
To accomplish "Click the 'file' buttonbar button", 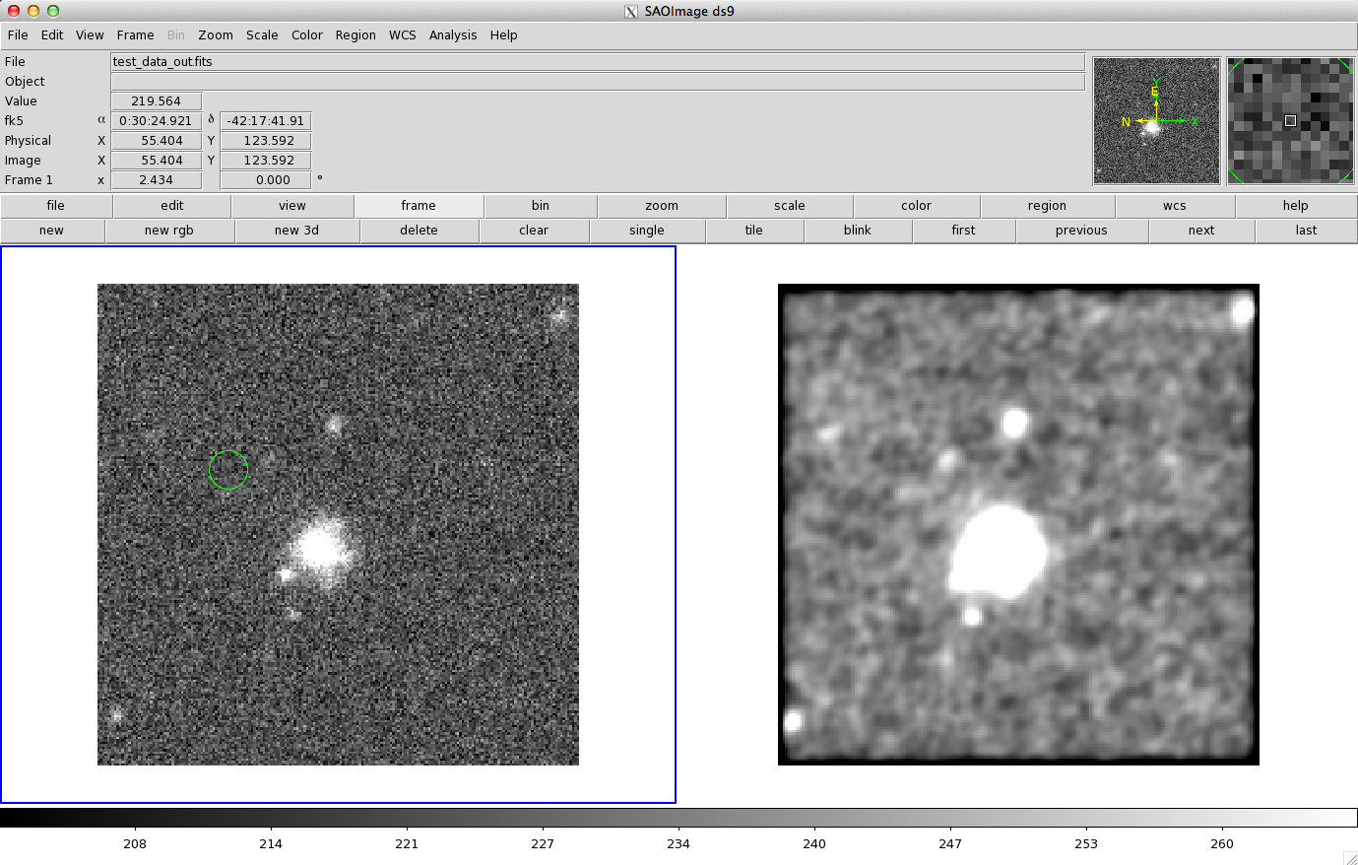I will point(56,206).
